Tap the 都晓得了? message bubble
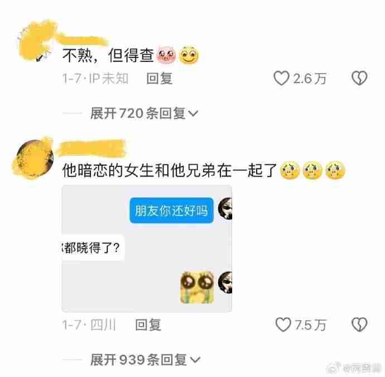 [x=93, y=248]
